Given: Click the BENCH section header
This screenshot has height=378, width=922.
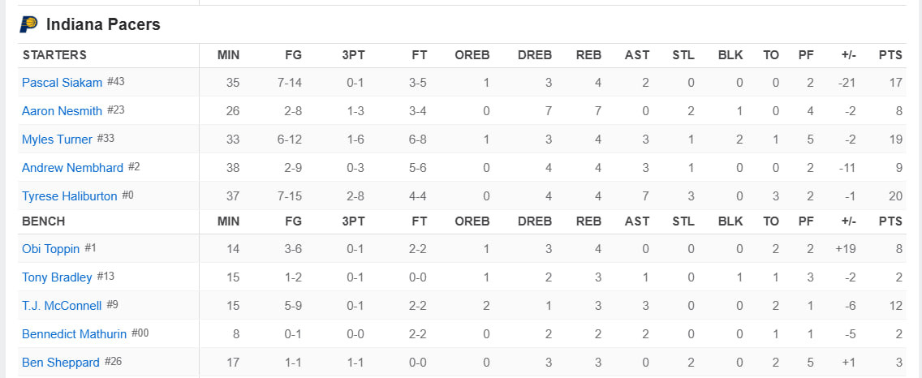Looking at the screenshot, I should (x=44, y=221).
